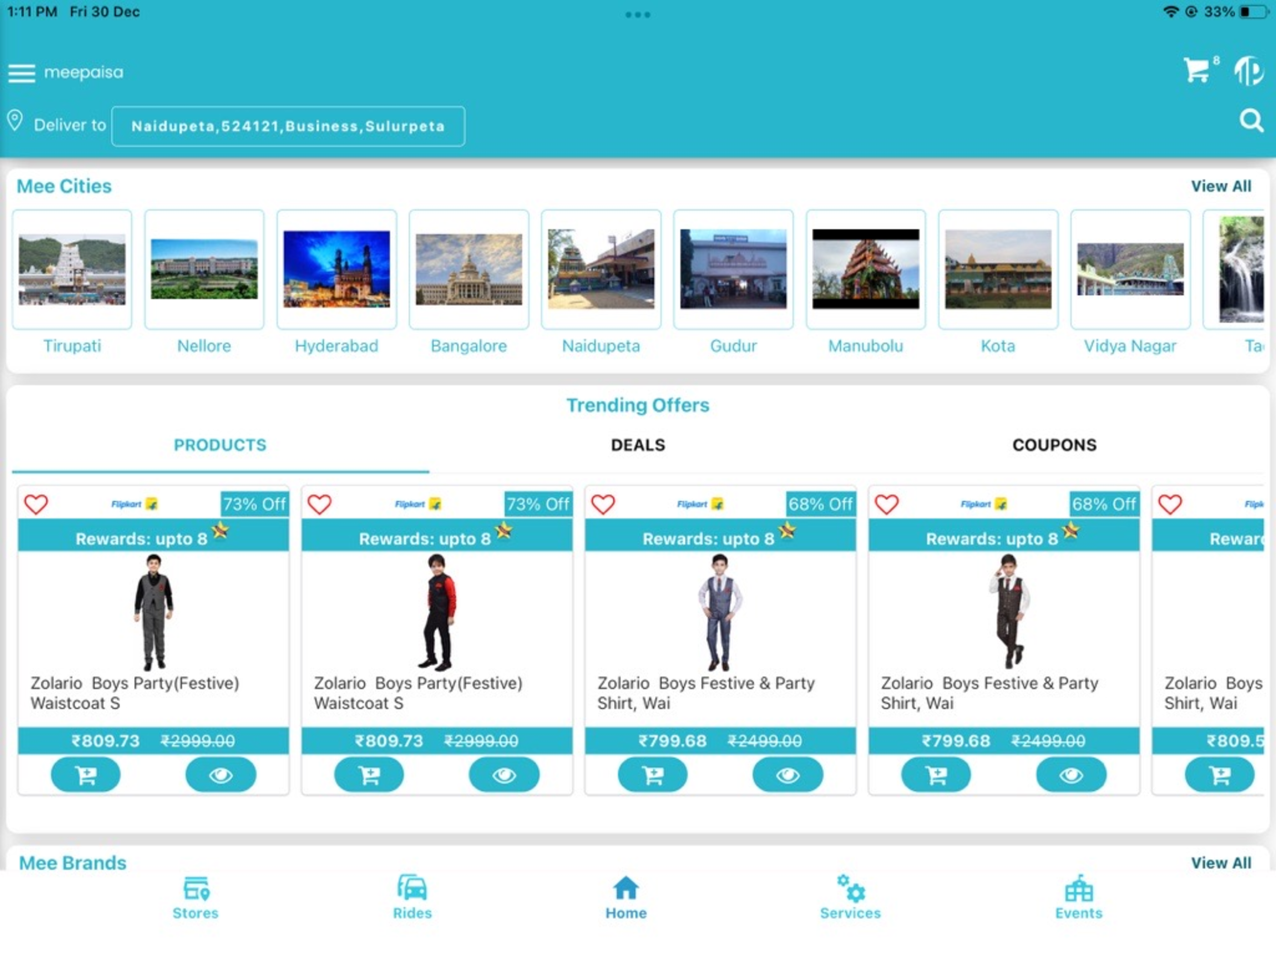Favorite the first 68% Off shirt product
This screenshot has width=1276, height=957.
tap(603, 505)
